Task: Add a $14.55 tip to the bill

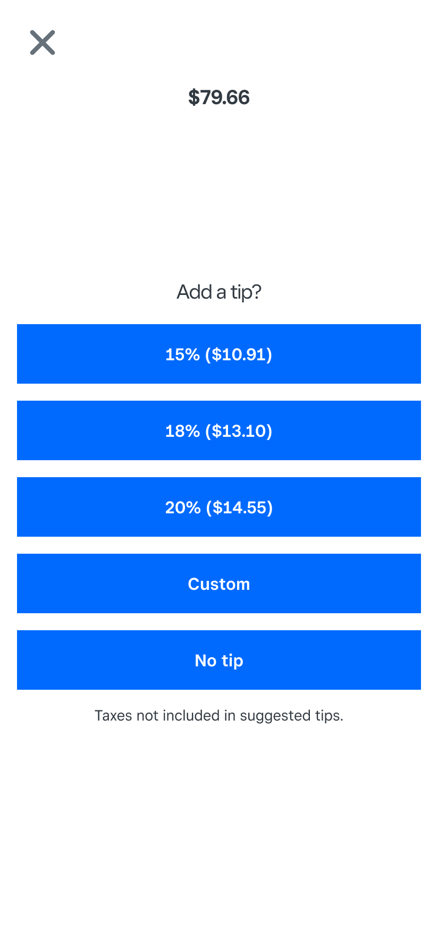Action: coord(218,507)
